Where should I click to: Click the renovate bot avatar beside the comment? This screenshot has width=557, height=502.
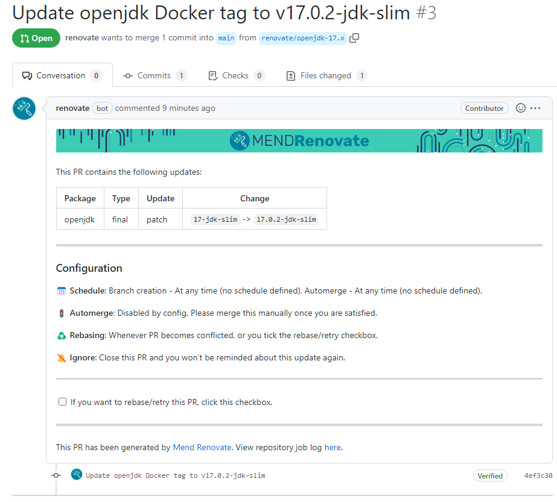point(24,108)
